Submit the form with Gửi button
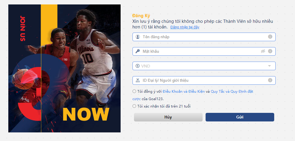This screenshot has width=295, height=141. pos(240,117)
